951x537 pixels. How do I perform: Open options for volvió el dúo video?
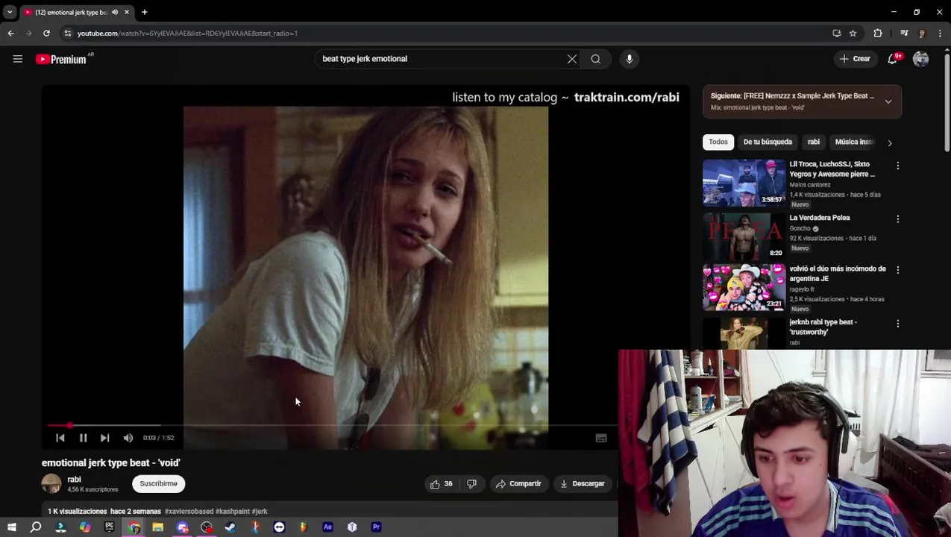(x=898, y=270)
